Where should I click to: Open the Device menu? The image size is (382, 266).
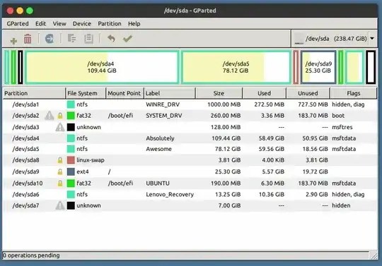(x=81, y=23)
